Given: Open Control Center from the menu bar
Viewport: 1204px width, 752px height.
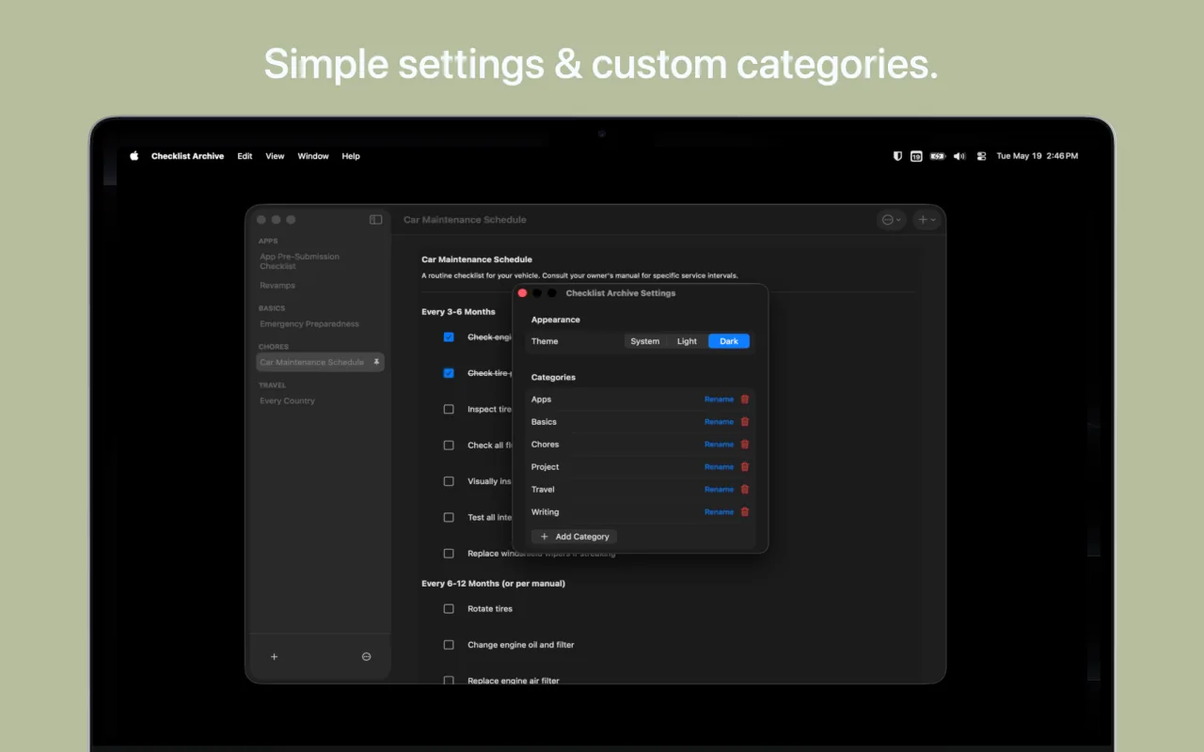Looking at the screenshot, I should click(x=981, y=156).
